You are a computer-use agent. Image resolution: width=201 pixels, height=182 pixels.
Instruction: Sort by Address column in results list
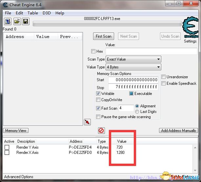19,37
